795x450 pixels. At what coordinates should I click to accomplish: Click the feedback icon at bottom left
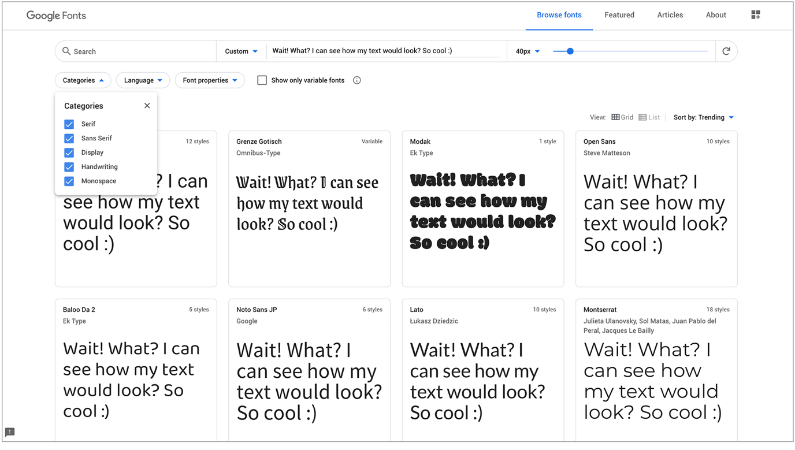(10, 432)
